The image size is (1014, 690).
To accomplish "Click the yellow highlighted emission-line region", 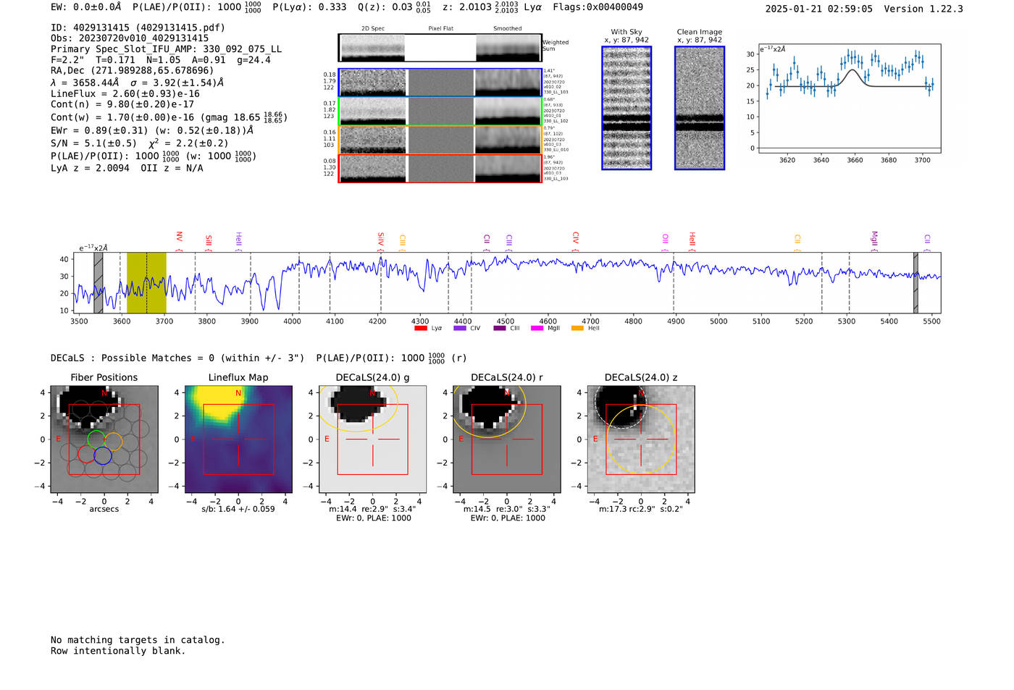I will [146, 282].
